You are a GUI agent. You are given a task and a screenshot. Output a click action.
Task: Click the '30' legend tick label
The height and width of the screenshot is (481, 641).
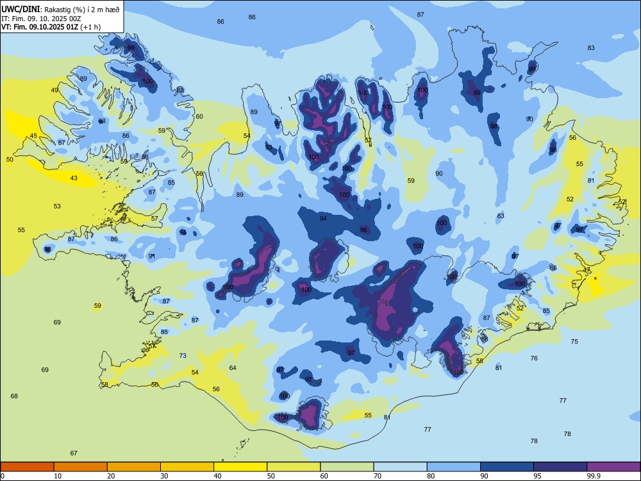click(x=164, y=476)
